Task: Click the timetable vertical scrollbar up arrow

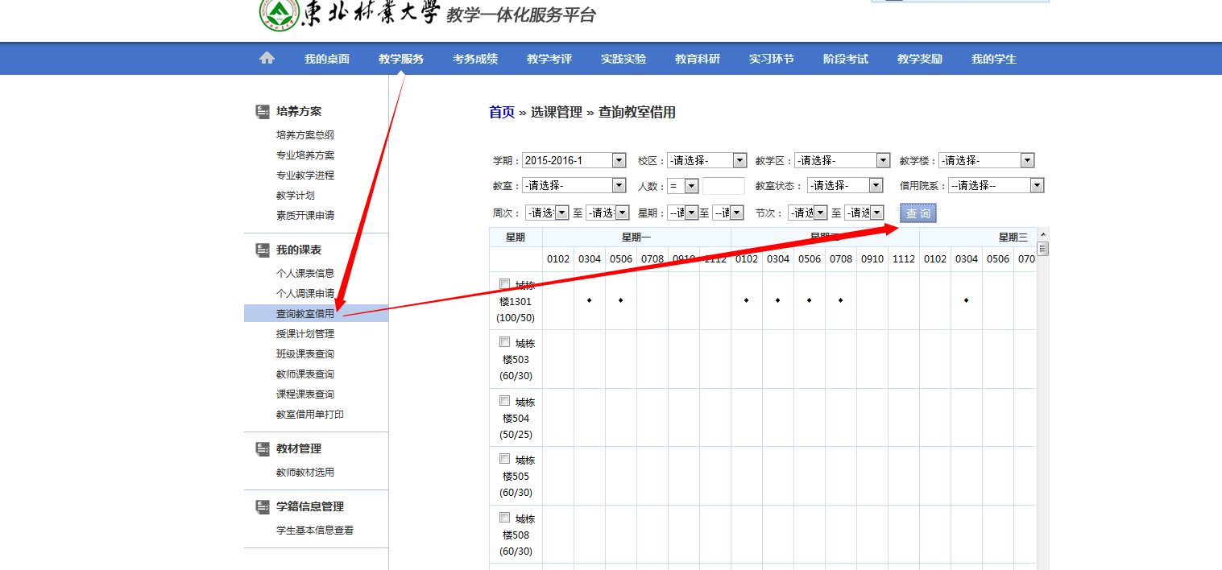Action: click(1042, 235)
